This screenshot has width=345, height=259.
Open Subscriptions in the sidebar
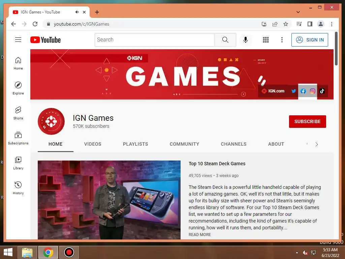18,138
